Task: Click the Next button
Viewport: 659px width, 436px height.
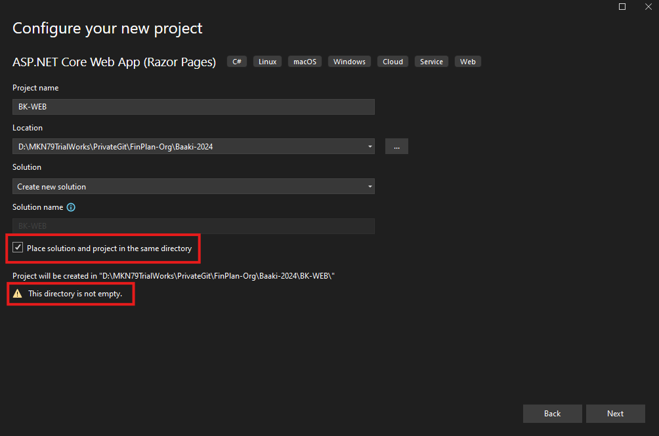Action: pos(615,414)
